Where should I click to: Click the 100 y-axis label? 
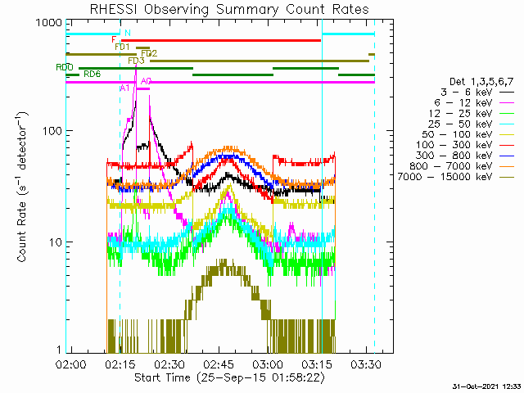click(x=52, y=131)
